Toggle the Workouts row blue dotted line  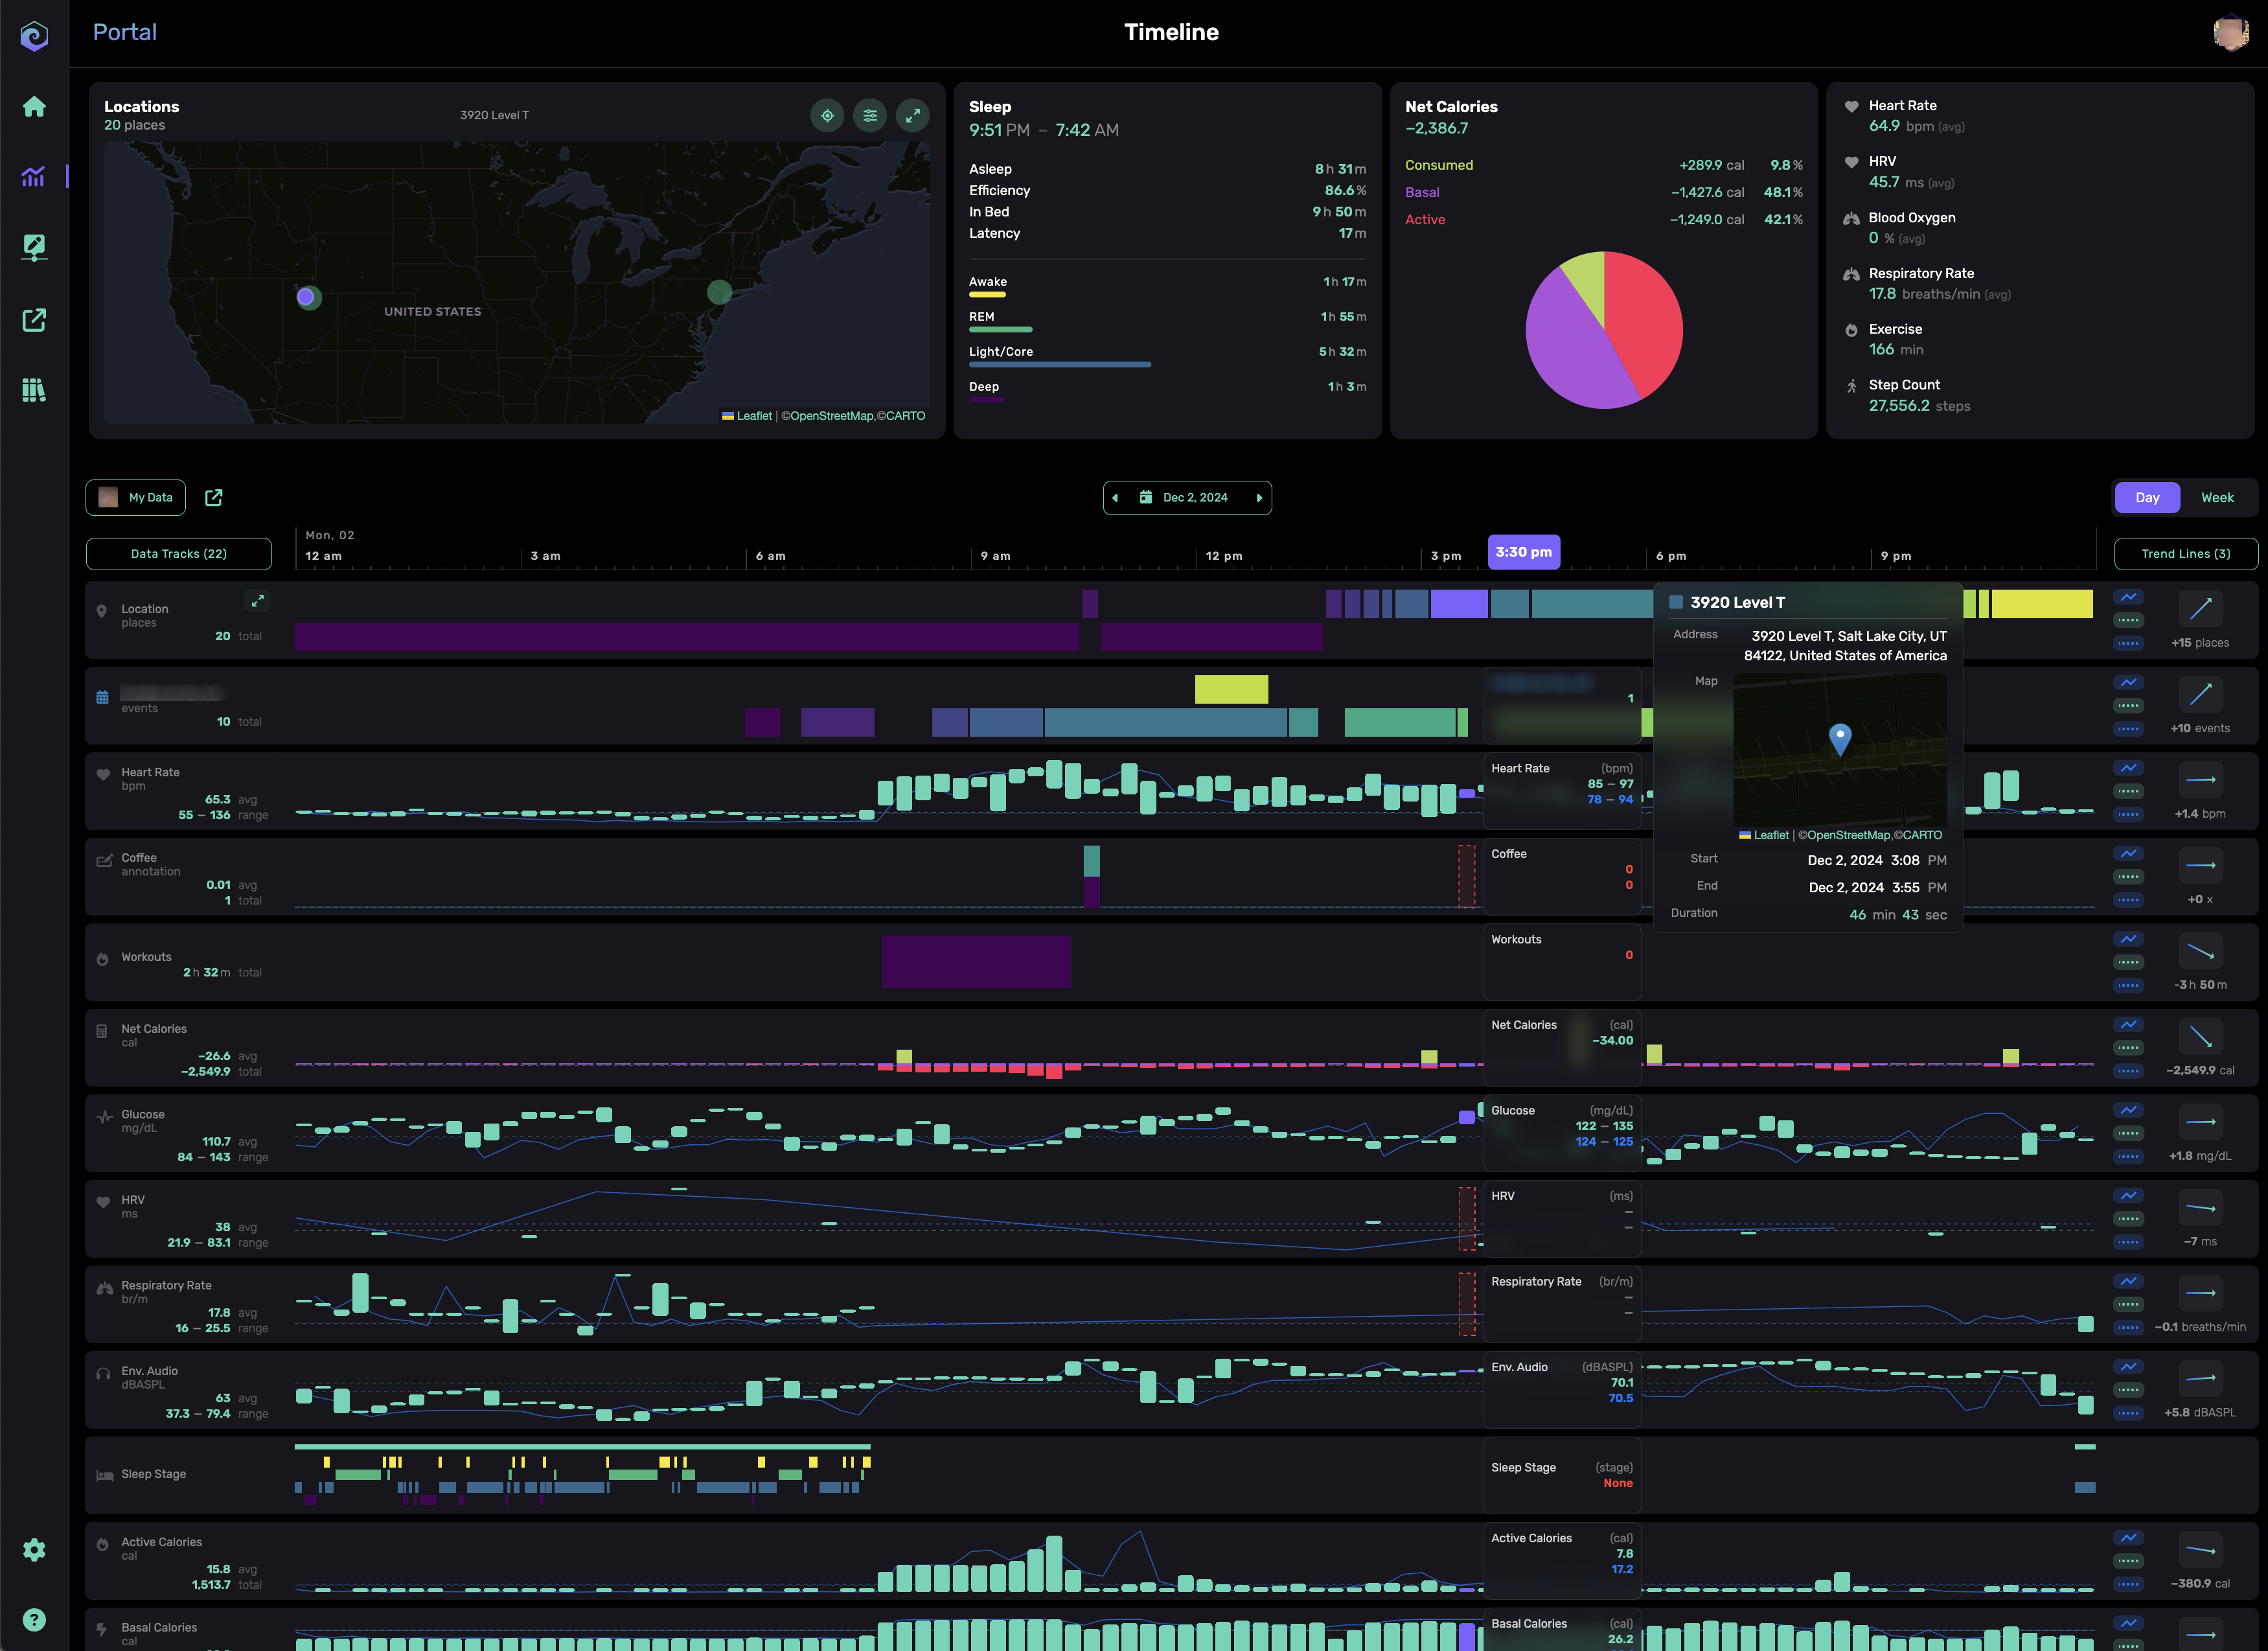coord(2129,985)
